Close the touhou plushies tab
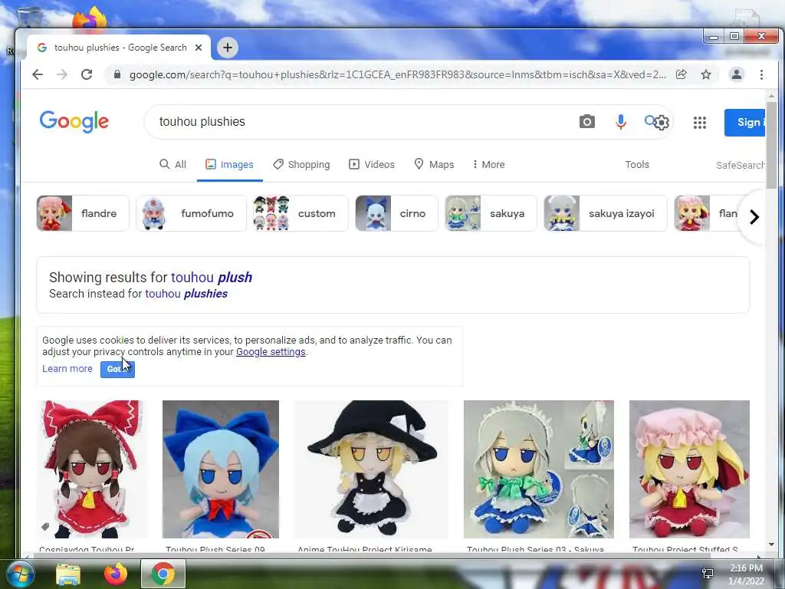The width and height of the screenshot is (785, 589). click(199, 48)
